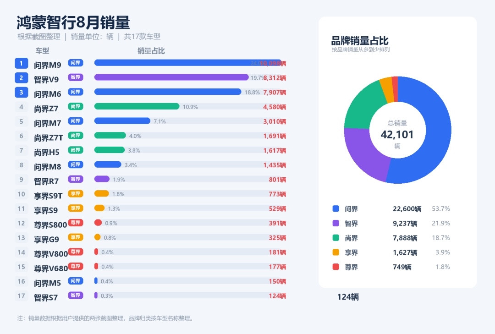Click the sales value 7,907辆
Viewport: 495px width, 334px height.
click(x=275, y=93)
